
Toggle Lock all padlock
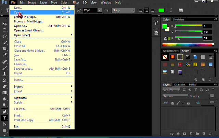(x=188, y=103)
